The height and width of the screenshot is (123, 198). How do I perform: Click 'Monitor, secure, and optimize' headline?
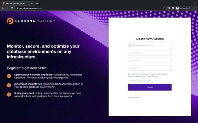[43, 51]
